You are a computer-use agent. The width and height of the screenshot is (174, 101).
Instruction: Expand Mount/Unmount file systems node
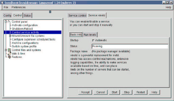pyautogui.click(x=10, y=36)
